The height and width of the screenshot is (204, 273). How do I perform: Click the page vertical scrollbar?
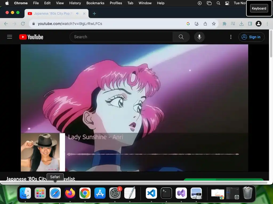click(271, 44)
